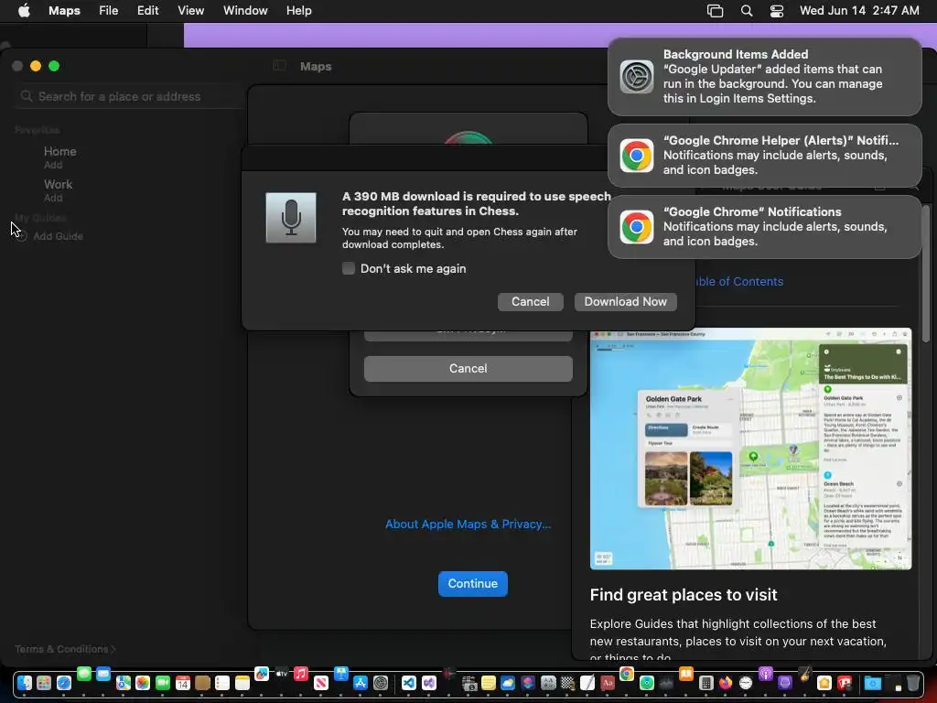Open Home app in the Dock
This screenshot has width=937, height=703.
click(x=824, y=683)
